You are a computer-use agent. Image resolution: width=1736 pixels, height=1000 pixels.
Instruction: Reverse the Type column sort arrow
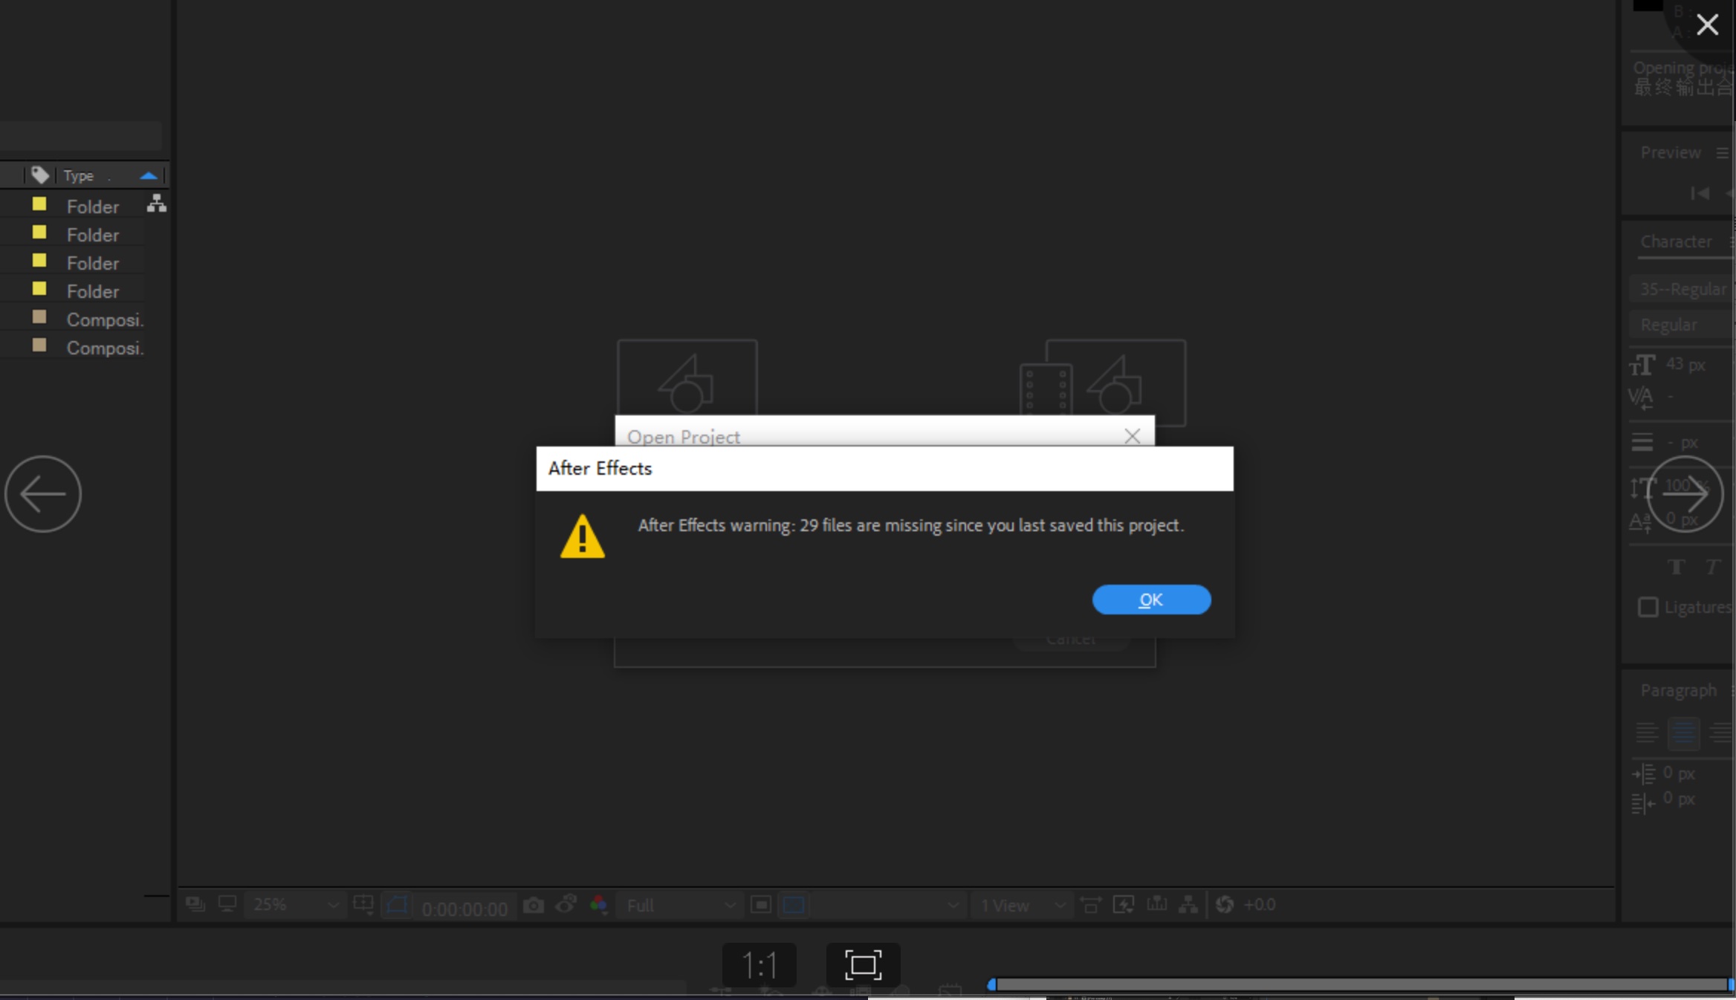(x=149, y=176)
